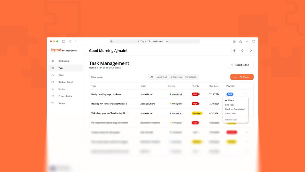Go back with the browser back arrow
305x172 pixels.
click(70, 41)
